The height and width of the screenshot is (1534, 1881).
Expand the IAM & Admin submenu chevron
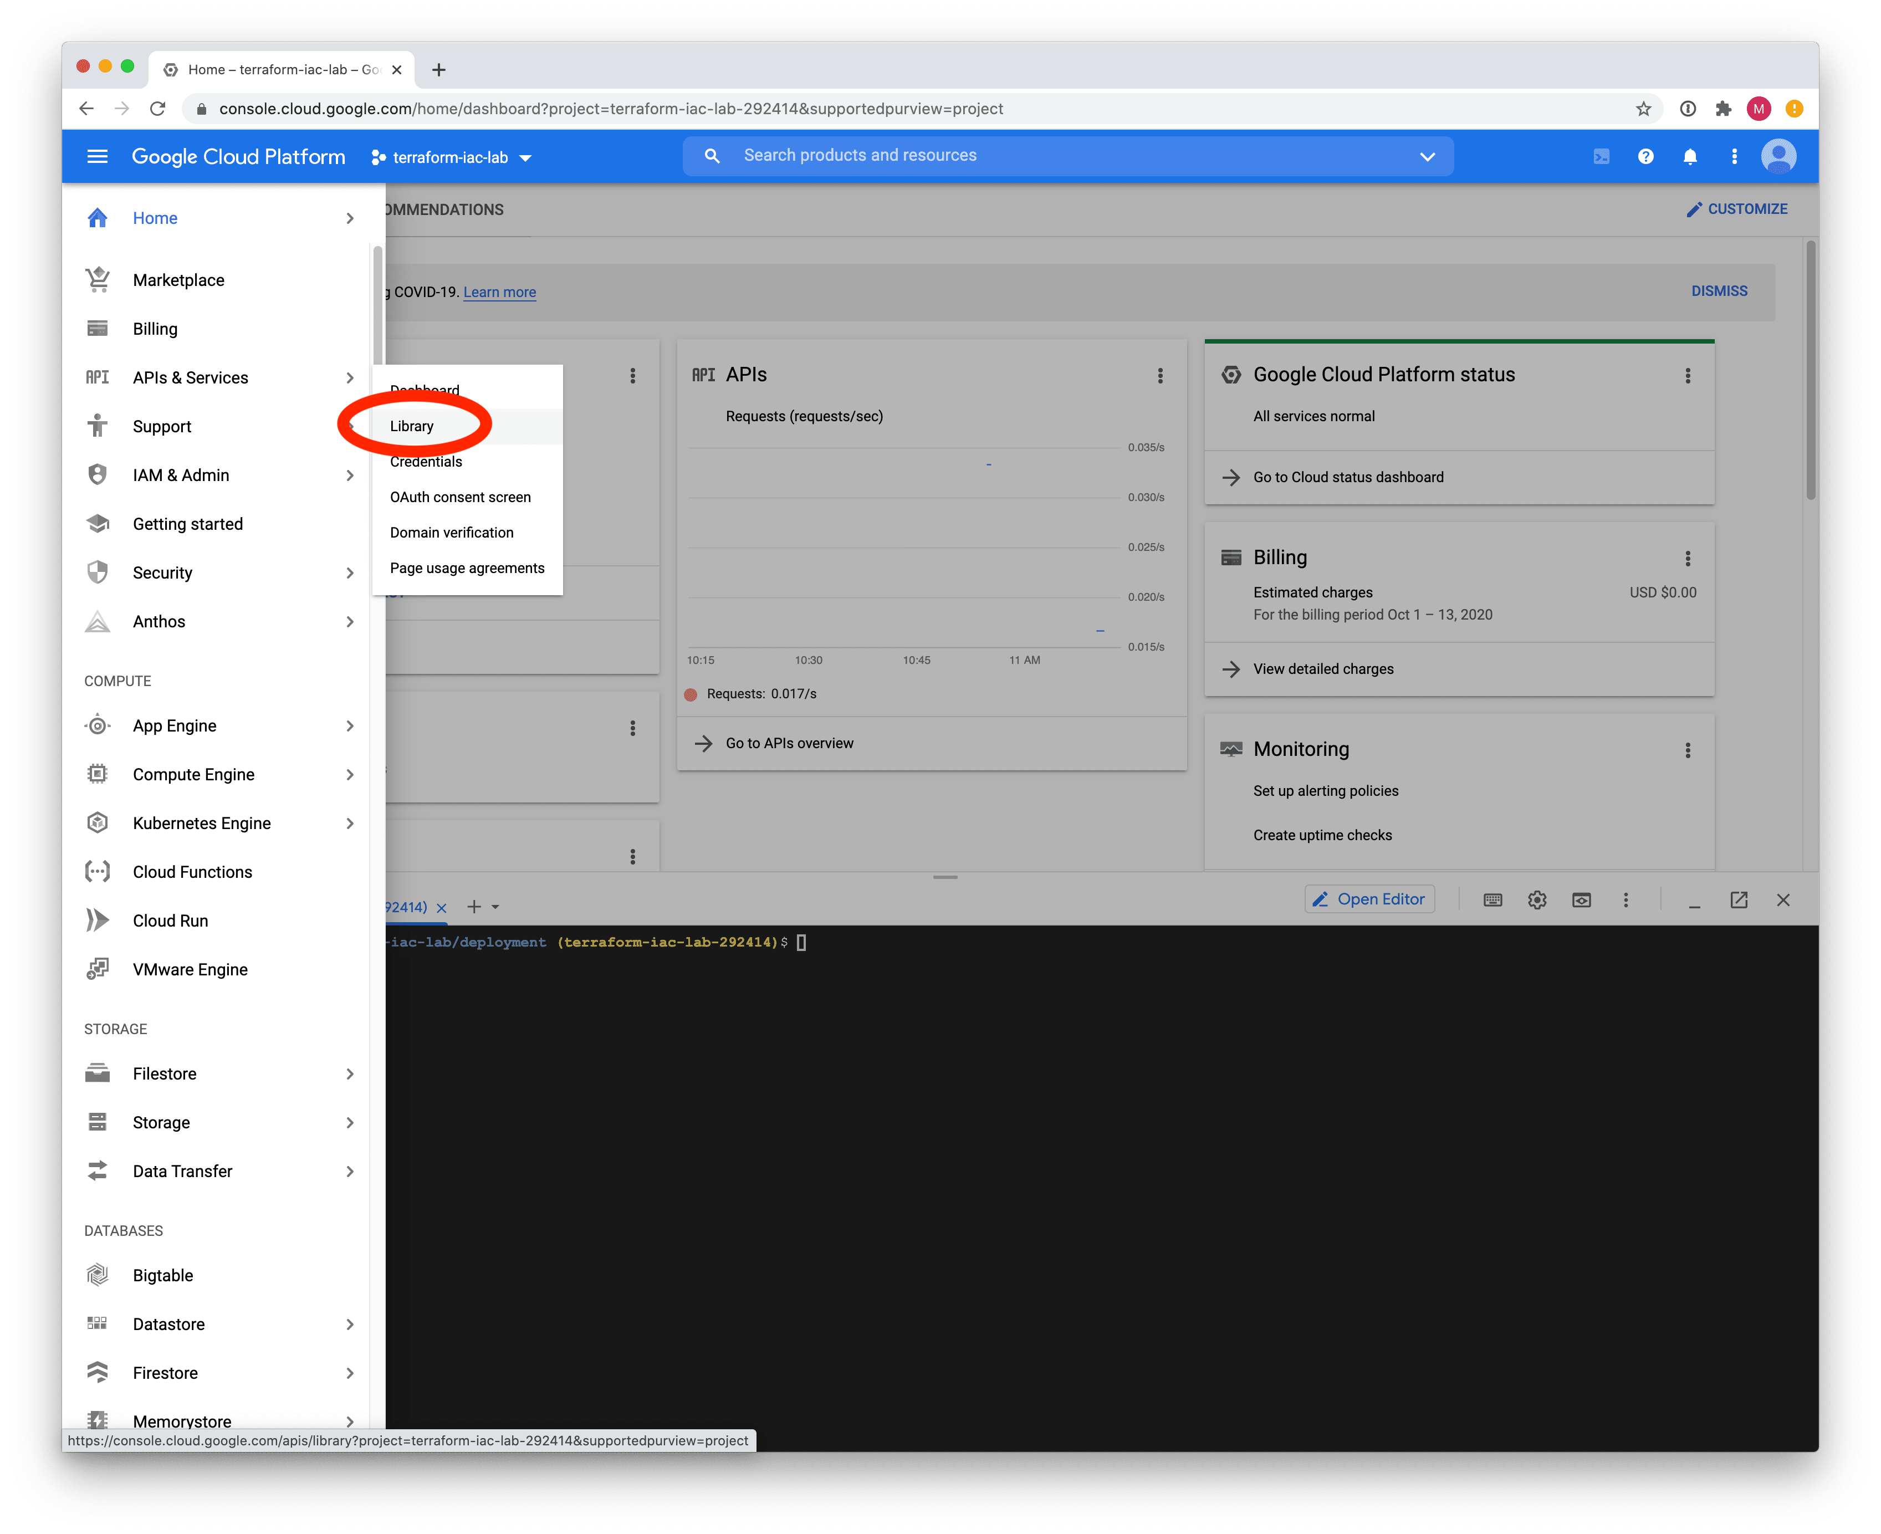(350, 475)
